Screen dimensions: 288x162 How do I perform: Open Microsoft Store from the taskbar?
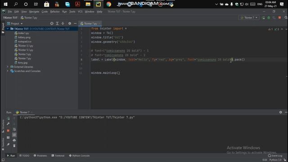click(x=47, y=4)
